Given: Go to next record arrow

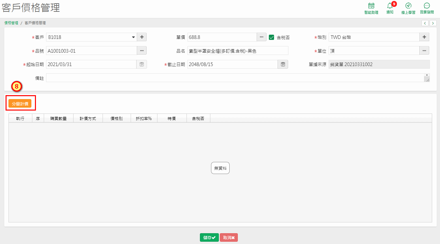Looking at the screenshot, I should click(x=433, y=23).
